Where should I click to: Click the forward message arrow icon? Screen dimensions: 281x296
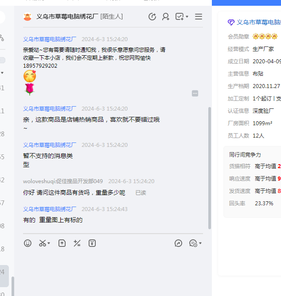tap(178, 243)
